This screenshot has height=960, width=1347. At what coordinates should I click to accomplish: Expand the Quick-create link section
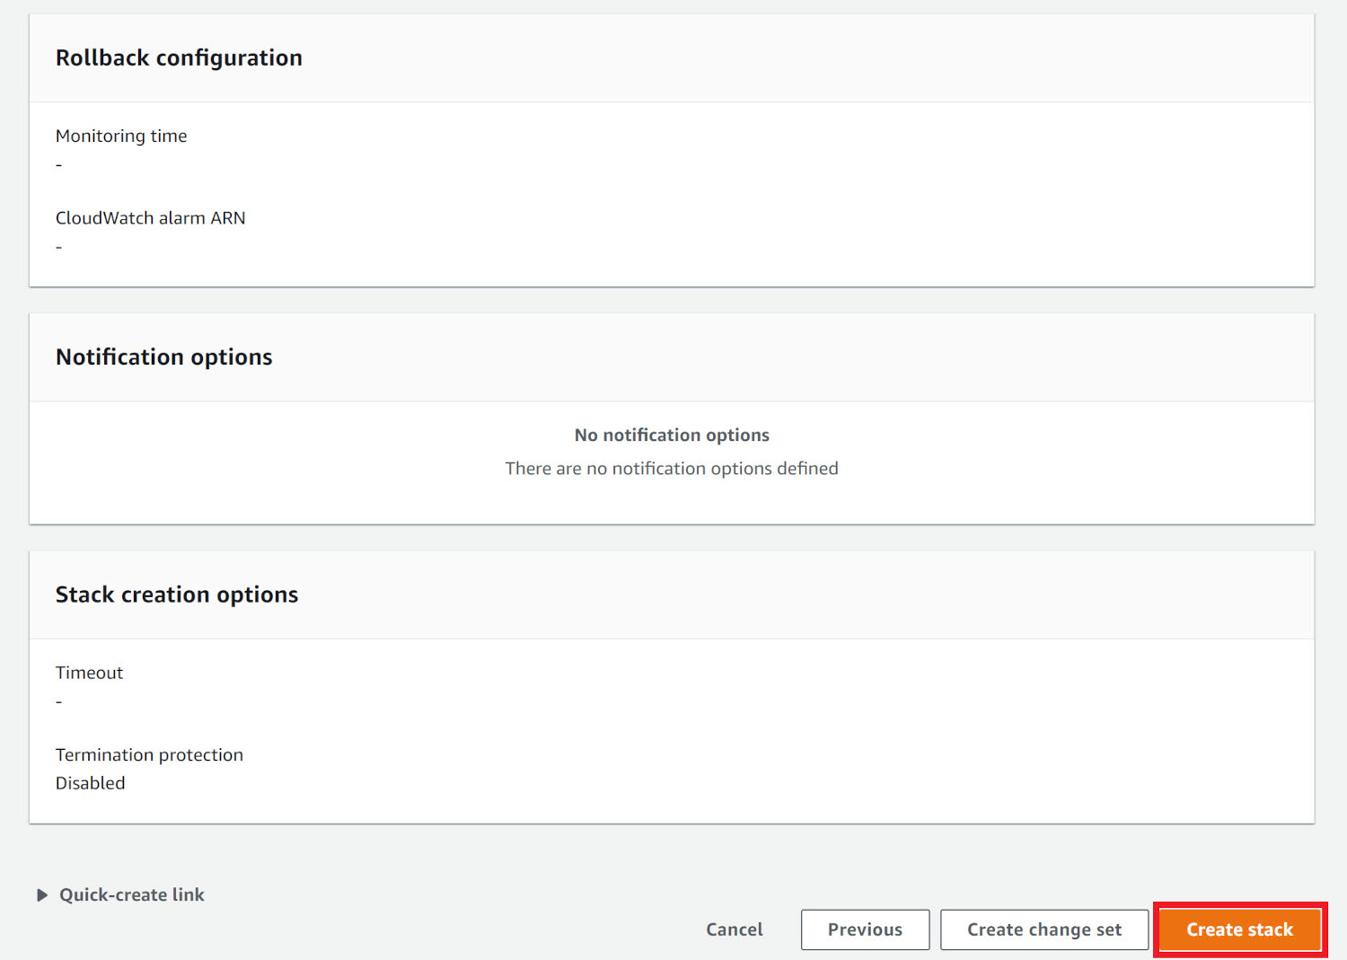pyautogui.click(x=132, y=894)
